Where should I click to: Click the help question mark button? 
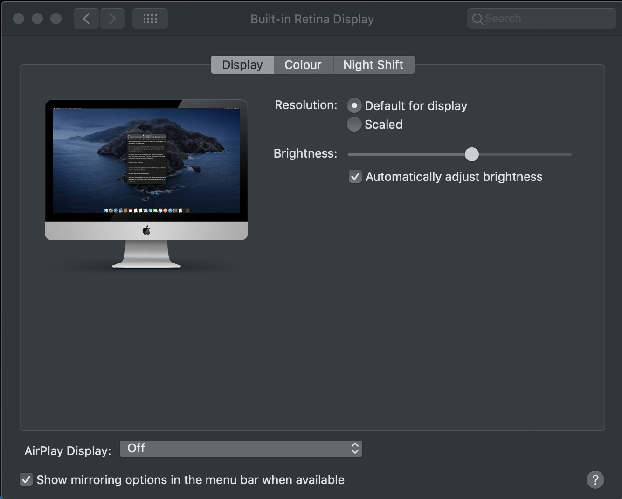click(x=595, y=479)
